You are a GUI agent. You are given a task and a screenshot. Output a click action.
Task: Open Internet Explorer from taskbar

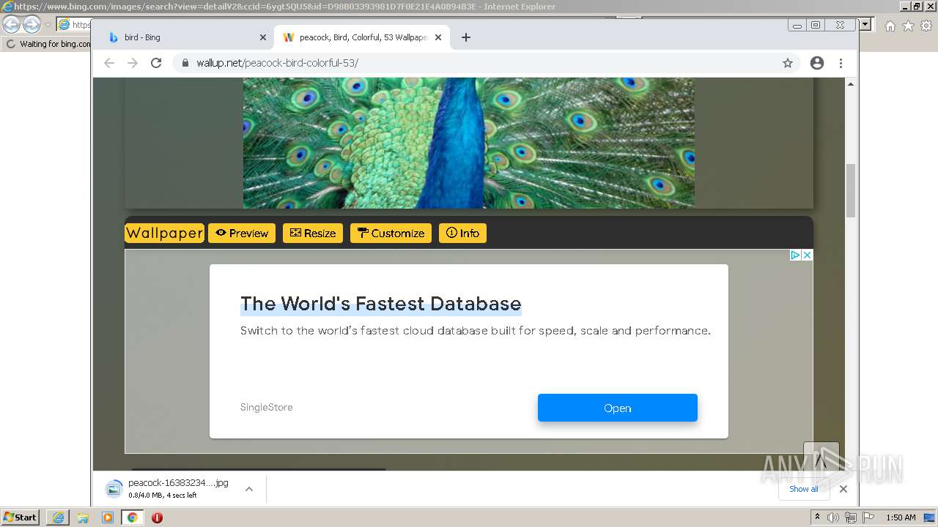[x=58, y=517]
